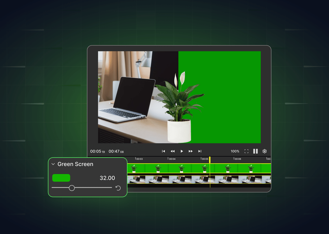Expand the Green Screen effect options
The image size is (329, 234).
(53, 164)
